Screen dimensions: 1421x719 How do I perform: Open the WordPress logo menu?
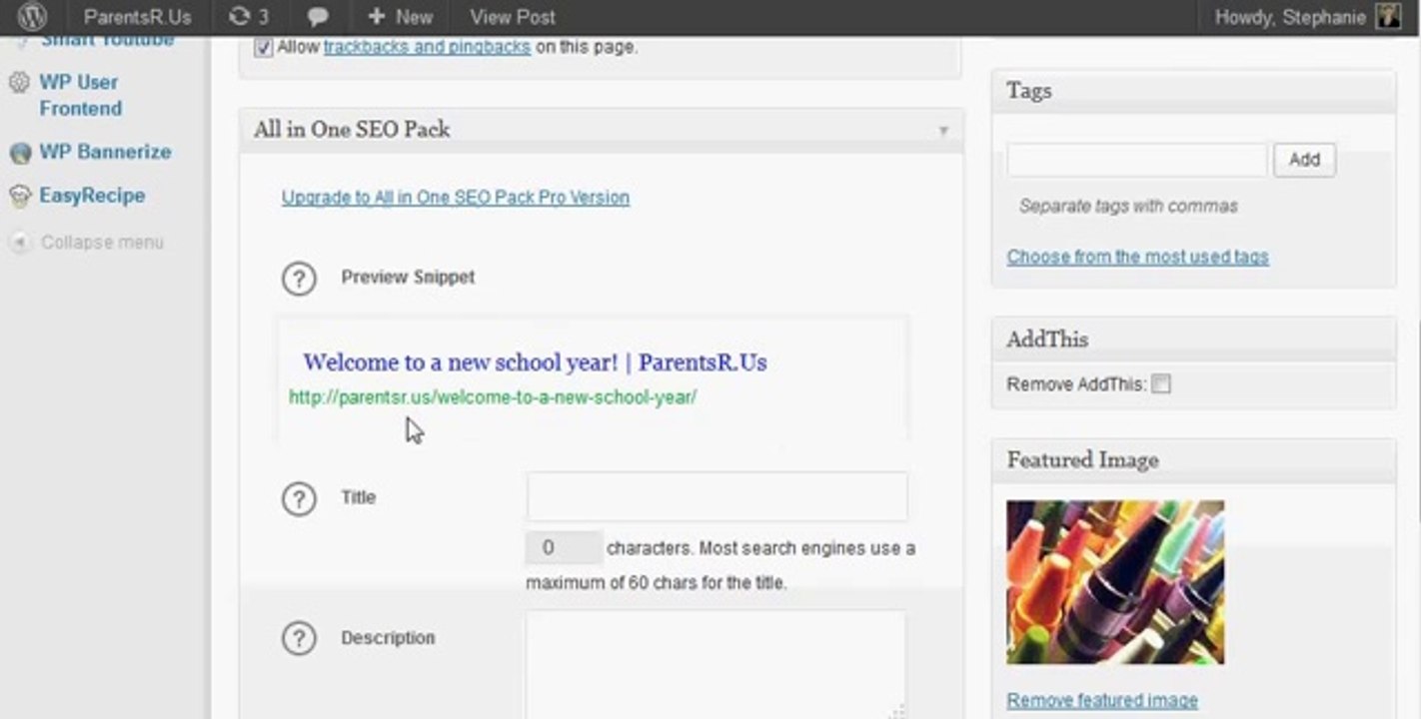[x=32, y=17]
